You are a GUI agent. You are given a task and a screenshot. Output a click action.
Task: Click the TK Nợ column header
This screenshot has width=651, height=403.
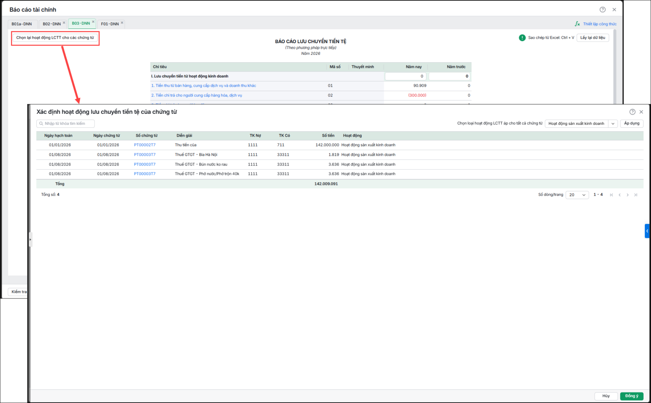(x=256, y=136)
